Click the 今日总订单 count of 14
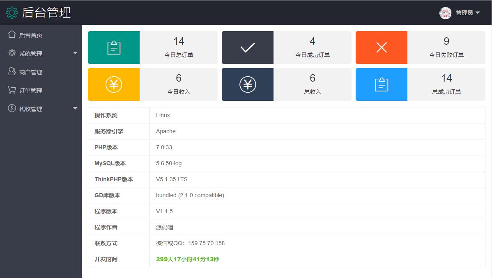 point(179,41)
